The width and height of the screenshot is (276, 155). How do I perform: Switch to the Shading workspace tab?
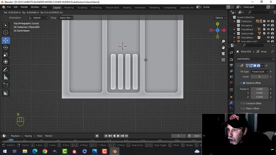click(127, 8)
